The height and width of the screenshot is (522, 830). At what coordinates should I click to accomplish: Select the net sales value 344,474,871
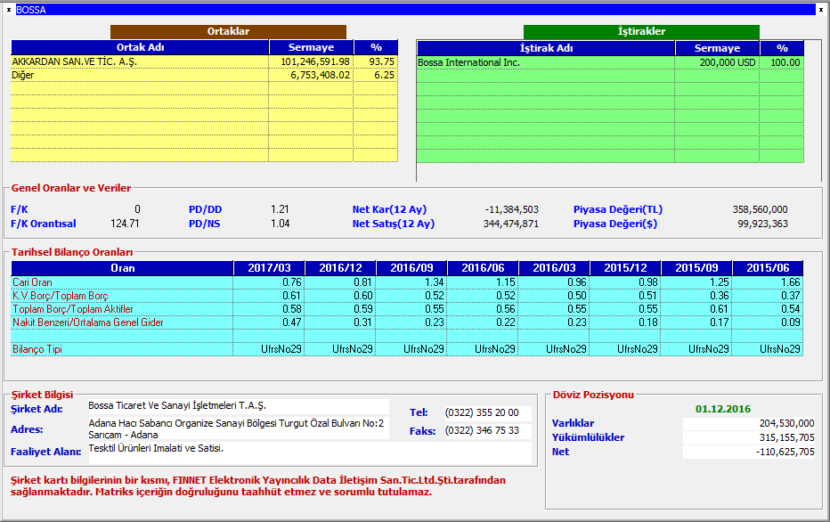[x=511, y=224]
